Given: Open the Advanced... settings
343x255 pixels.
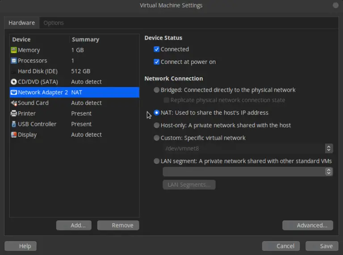Looking at the screenshot, I should pyautogui.click(x=308, y=225).
